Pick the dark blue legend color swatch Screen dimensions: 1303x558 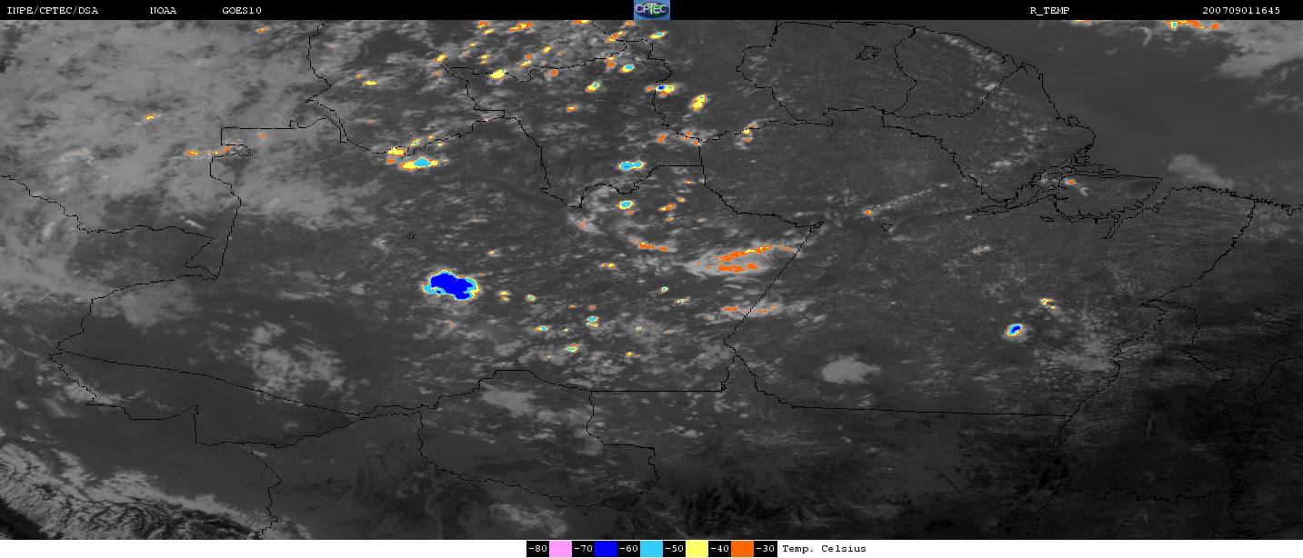tap(606, 549)
